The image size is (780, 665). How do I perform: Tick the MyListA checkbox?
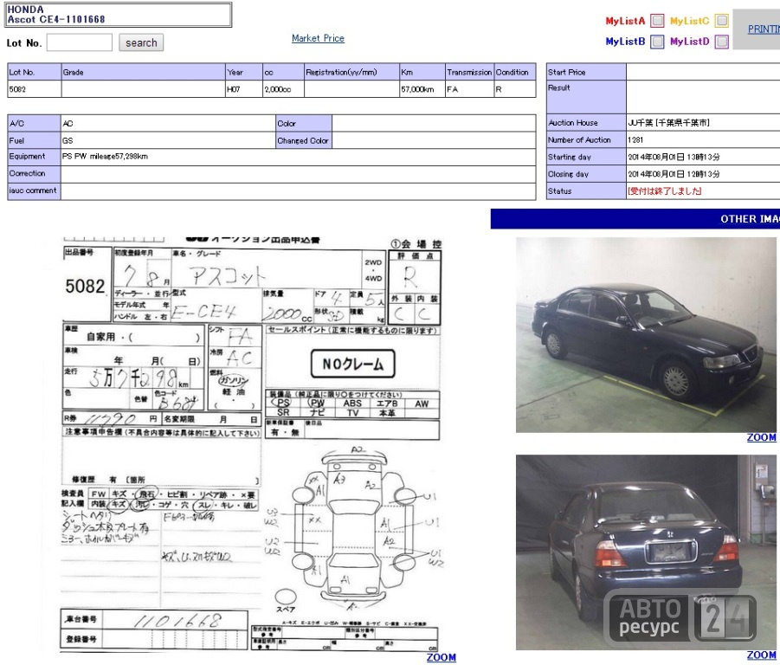(x=657, y=21)
